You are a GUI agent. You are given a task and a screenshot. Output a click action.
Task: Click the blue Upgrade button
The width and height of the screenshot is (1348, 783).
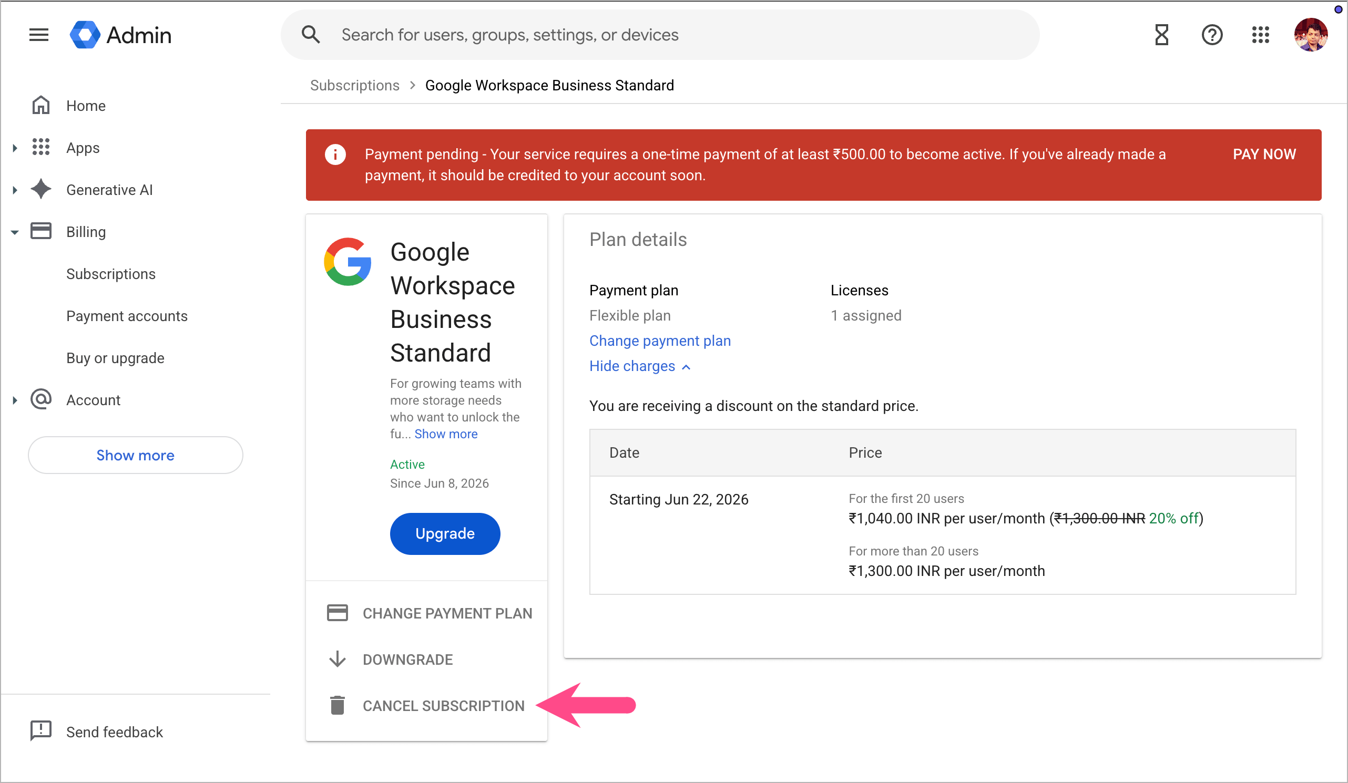[445, 534]
